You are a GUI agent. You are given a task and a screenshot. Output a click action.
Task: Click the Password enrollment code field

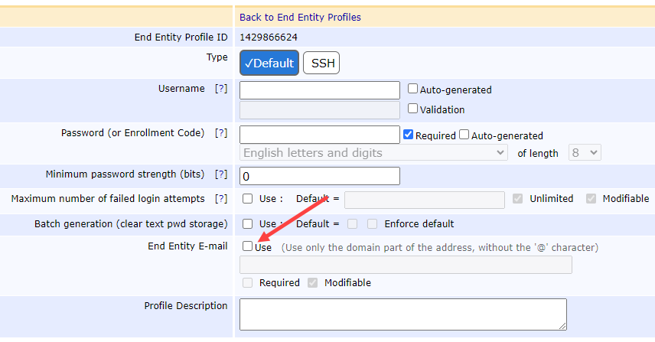pyautogui.click(x=319, y=135)
